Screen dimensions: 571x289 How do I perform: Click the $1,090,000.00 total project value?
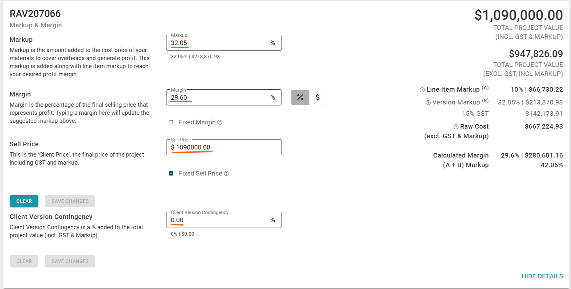tap(518, 15)
